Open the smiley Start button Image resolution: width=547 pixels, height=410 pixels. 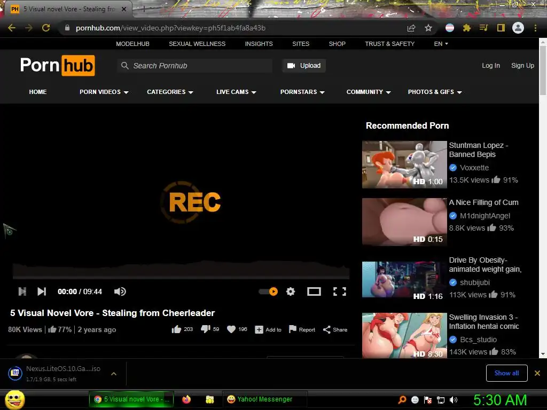click(14, 399)
